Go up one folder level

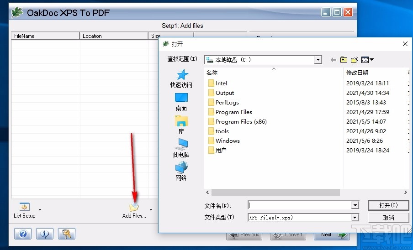coord(344,60)
